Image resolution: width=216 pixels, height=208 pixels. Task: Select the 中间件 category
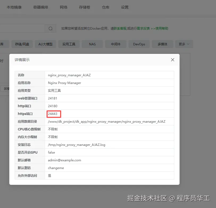116,44
